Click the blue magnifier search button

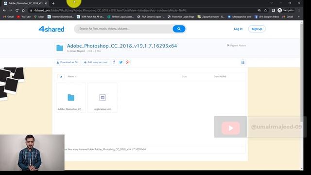pos(179,29)
